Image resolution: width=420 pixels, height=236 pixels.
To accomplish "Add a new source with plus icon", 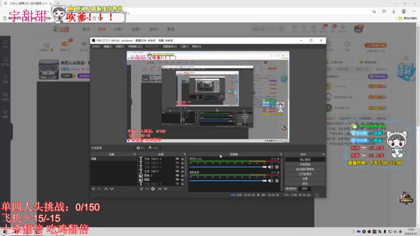I will [141, 189].
